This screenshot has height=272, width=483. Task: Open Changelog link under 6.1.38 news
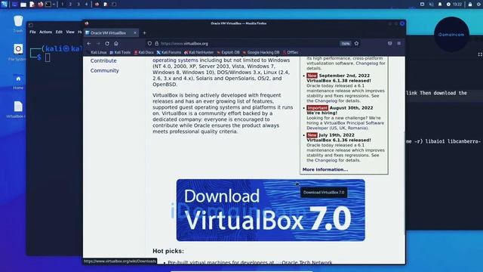click(326, 100)
